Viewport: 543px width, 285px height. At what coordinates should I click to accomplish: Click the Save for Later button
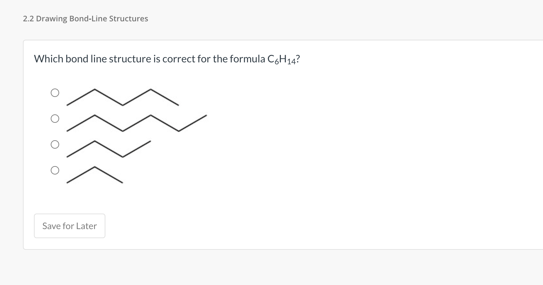tap(69, 226)
